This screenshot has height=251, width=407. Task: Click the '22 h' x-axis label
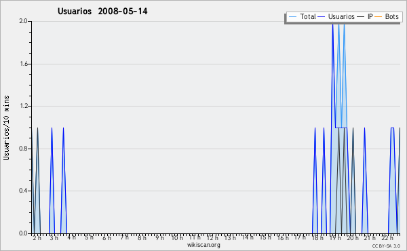[x=387, y=238]
